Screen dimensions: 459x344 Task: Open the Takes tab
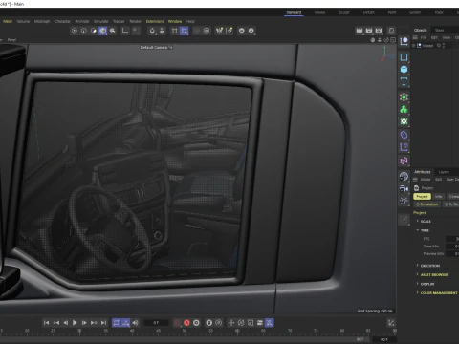click(439, 30)
